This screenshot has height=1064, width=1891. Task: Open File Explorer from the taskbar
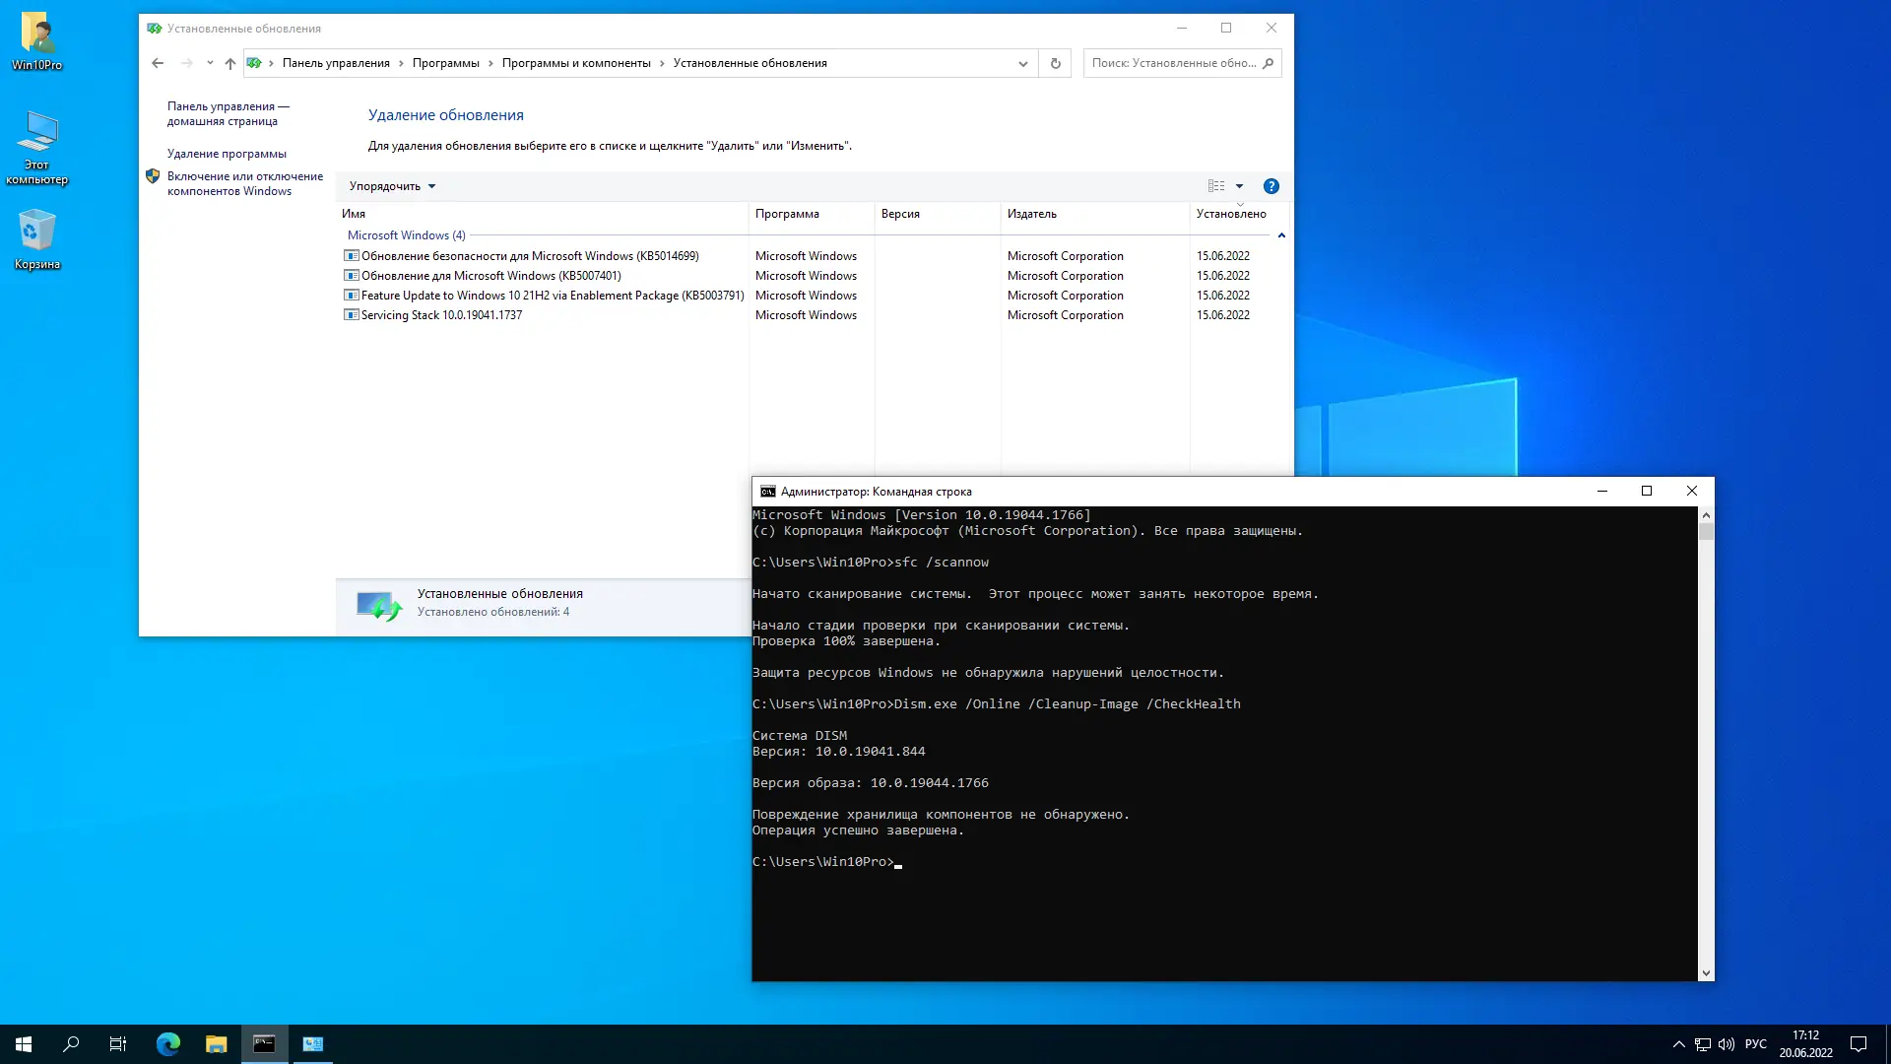[216, 1044]
